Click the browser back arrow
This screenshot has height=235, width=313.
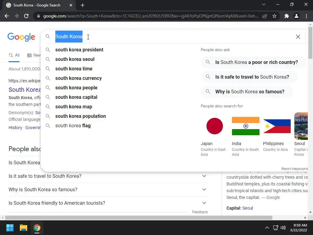7,16
